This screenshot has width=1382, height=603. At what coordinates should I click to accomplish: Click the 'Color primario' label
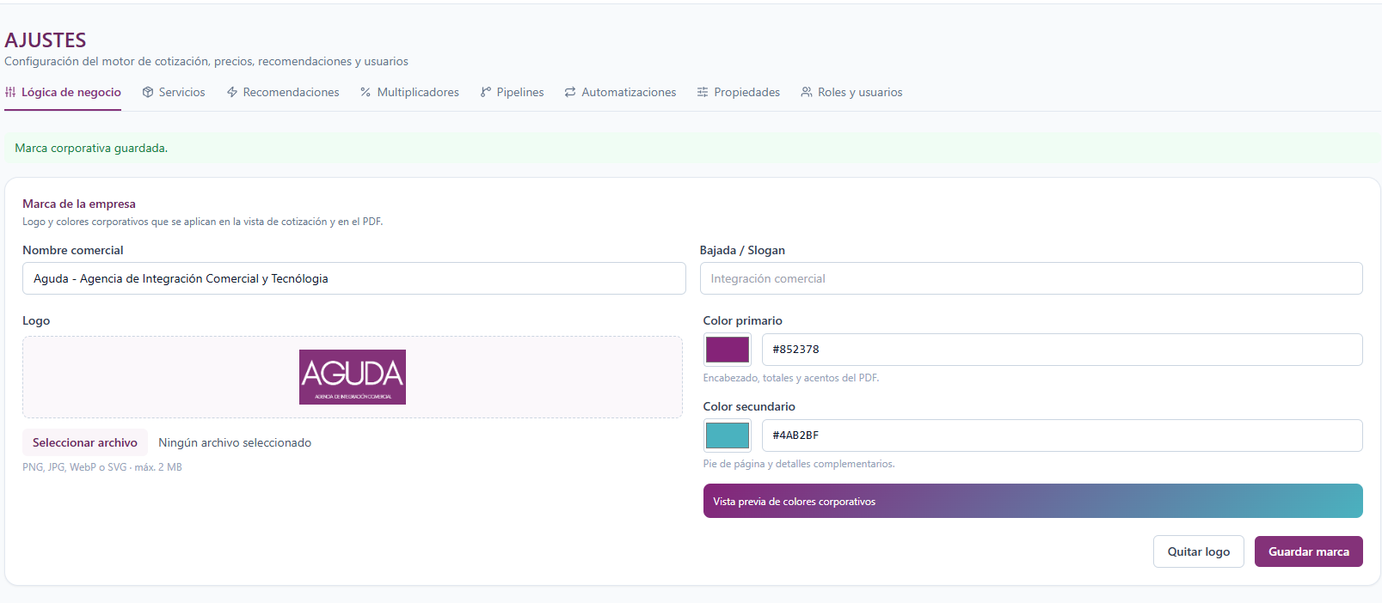pos(743,320)
